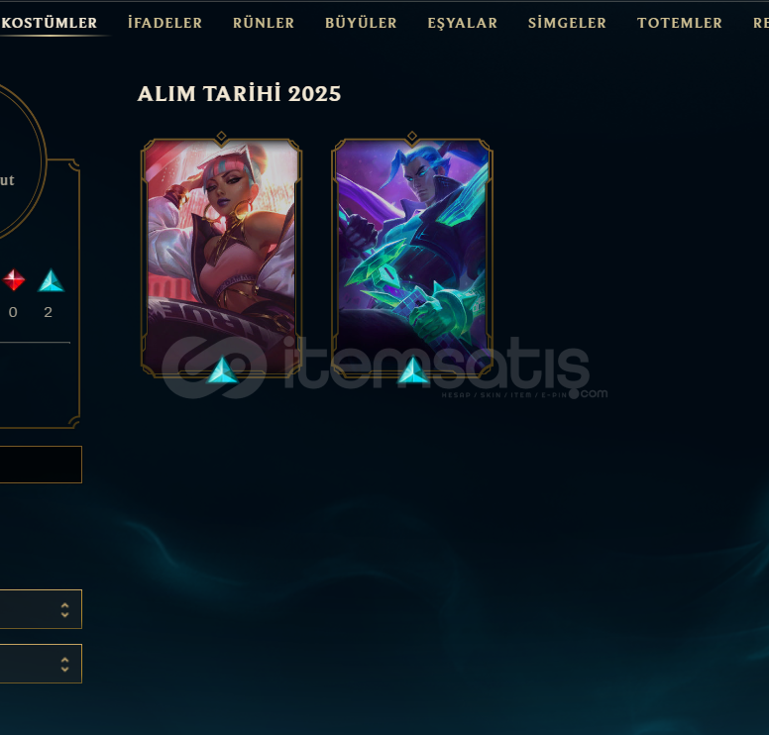Switch to the İFADELER tab
Screen dimensions: 769x735
tap(165, 23)
